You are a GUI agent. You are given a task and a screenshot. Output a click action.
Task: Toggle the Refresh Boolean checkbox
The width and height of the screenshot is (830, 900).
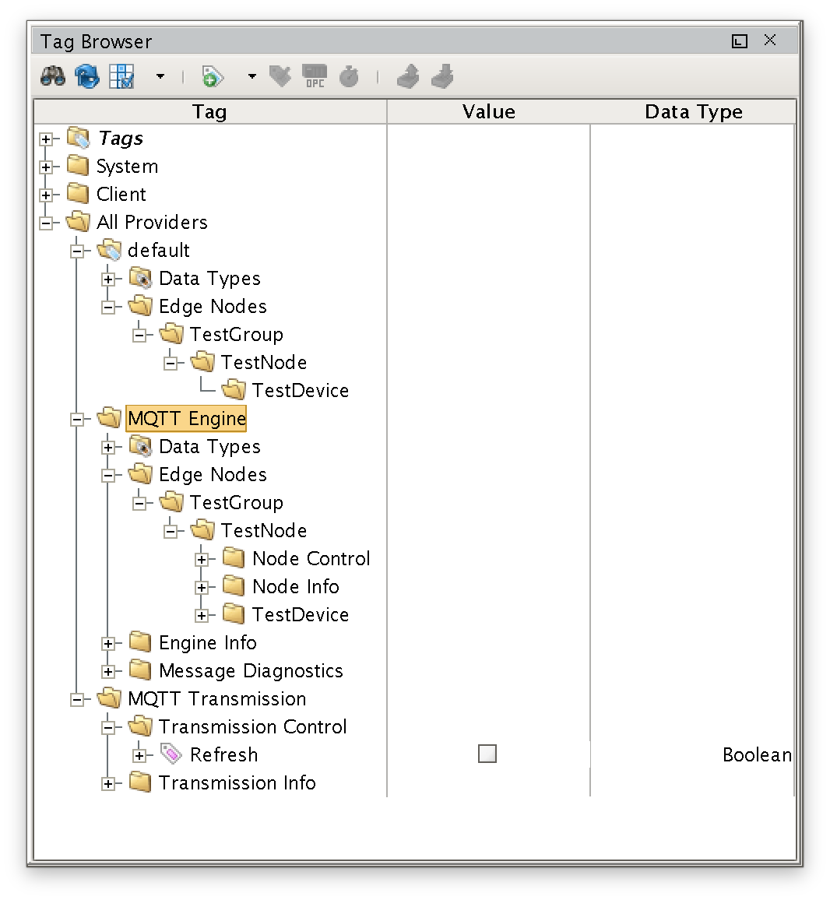tap(487, 754)
